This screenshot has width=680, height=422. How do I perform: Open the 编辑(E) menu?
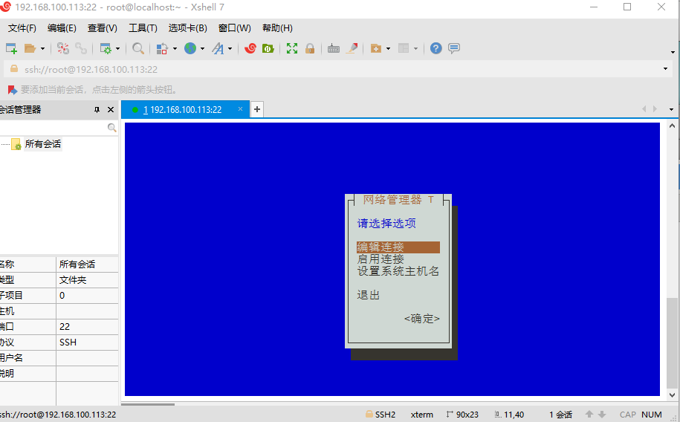(62, 28)
